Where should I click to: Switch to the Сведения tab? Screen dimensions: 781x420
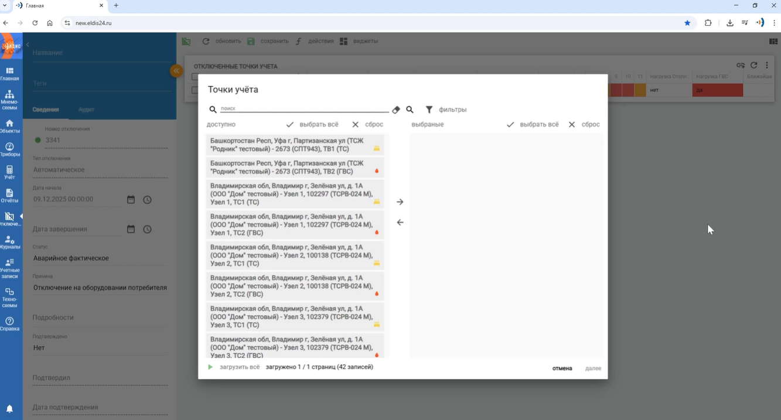(45, 110)
